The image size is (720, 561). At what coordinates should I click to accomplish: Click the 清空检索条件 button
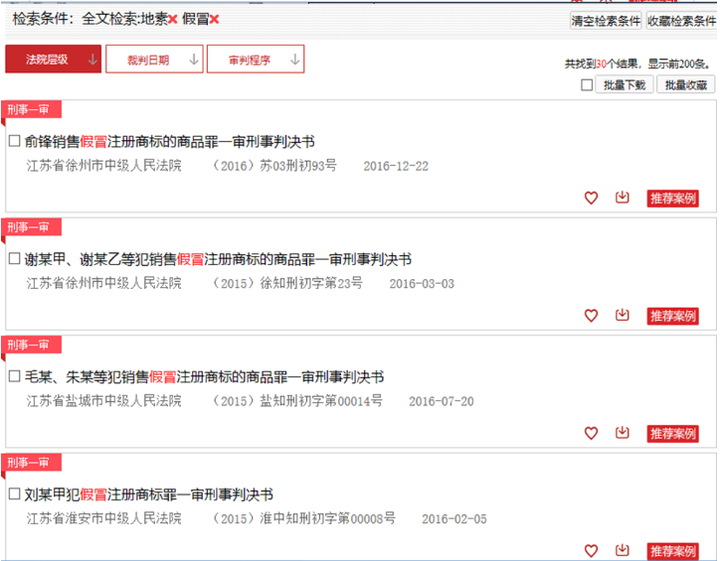pos(605,21)
